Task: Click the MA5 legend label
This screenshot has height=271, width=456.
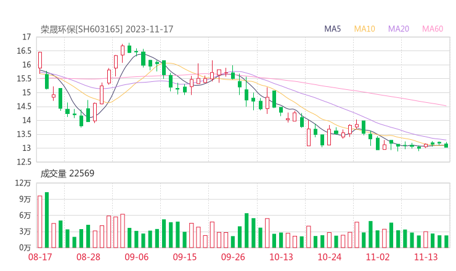Action: [332, 29]
